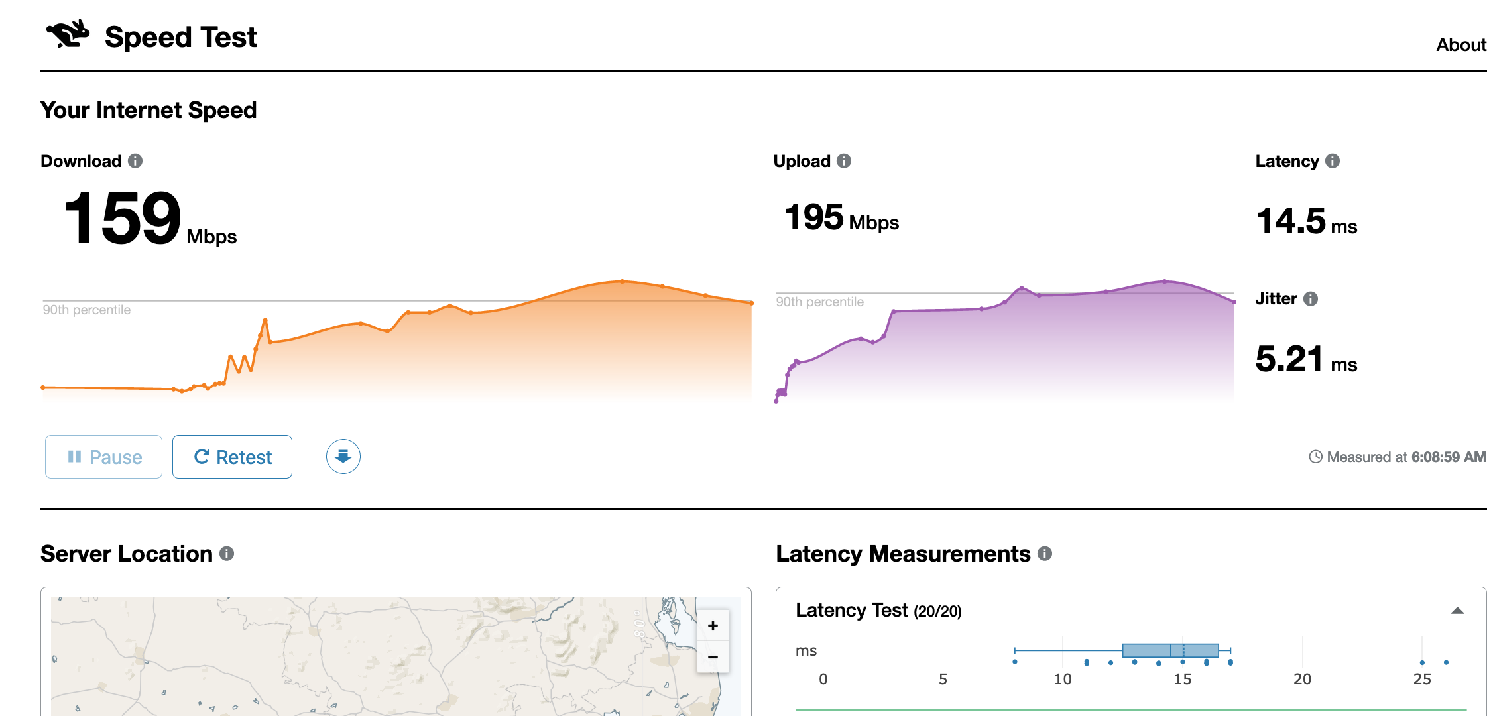Click the Latency Test header label
1489x716 pixels.
tap(851, 611)
